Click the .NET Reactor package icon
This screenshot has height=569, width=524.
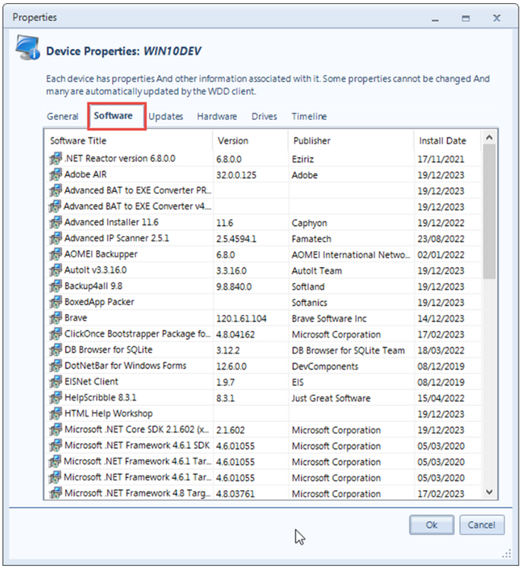click(55, 159)
